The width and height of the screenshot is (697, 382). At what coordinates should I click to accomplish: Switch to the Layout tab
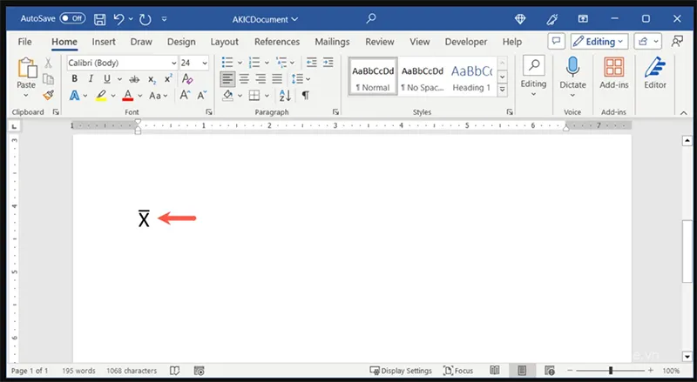[x=225, y=42]
